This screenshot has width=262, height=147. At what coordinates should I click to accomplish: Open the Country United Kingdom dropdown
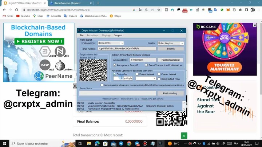tap(171, 43)
